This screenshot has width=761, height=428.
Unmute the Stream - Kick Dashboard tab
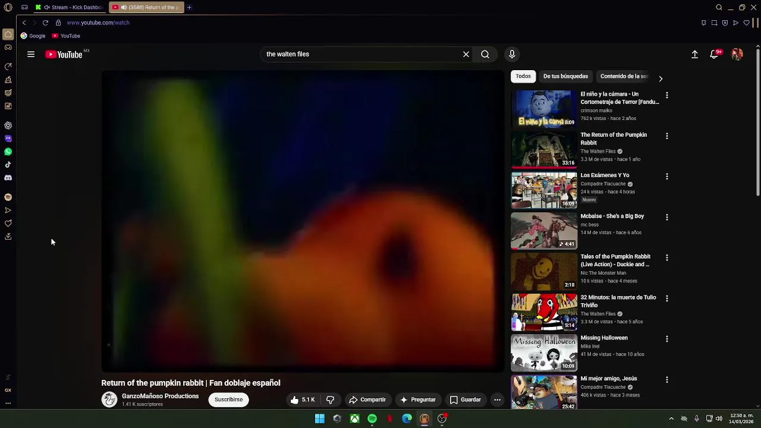[46, 7]
